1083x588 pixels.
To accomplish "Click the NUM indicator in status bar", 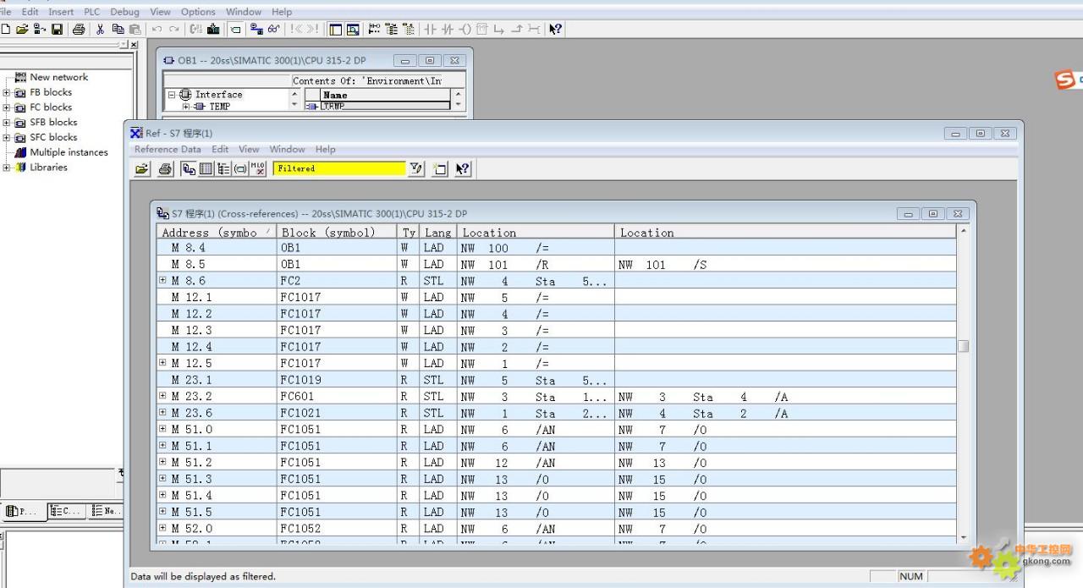I will click(x=910, y=576).
